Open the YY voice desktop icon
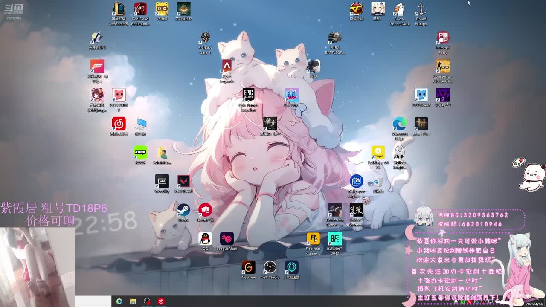Screen dimensions: 546x307 (162, 12)
